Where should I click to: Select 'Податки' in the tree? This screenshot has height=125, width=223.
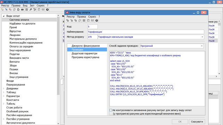tap(15, 54)
